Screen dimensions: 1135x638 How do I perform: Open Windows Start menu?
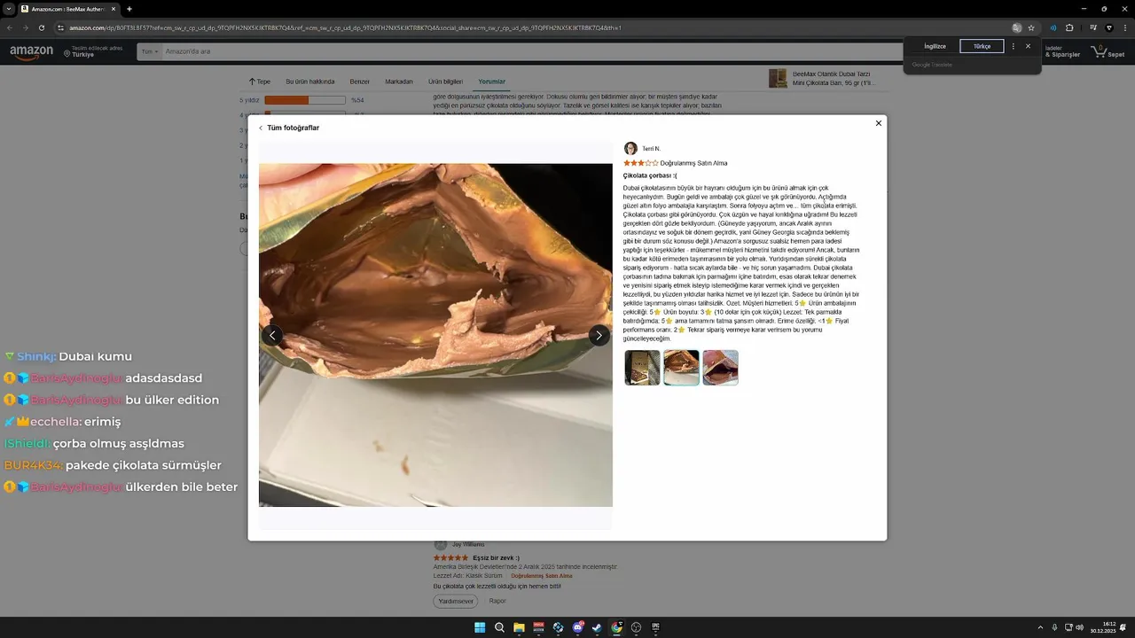pos(480,627)
